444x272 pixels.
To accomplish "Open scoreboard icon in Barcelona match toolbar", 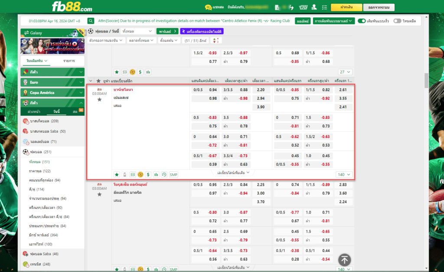I will click(x=133, y=174).
